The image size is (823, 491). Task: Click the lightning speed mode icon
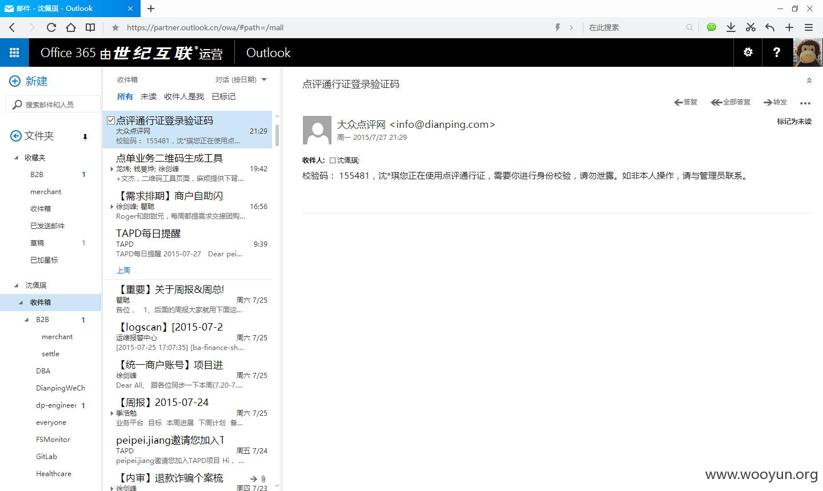pyautogui.click(x=558, y=27)
